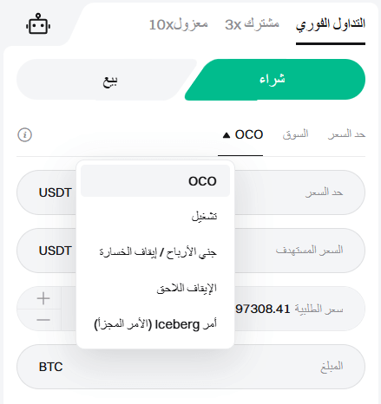Increase order price with plus icon
The image size is (381, 404).
click(43, 298)
